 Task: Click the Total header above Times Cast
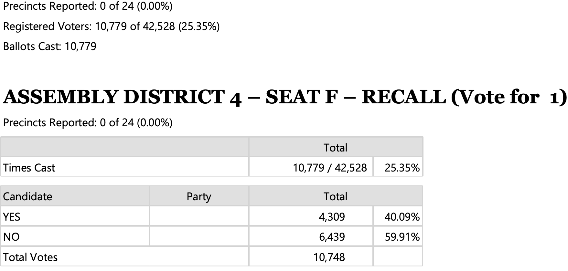pos(336,148)
